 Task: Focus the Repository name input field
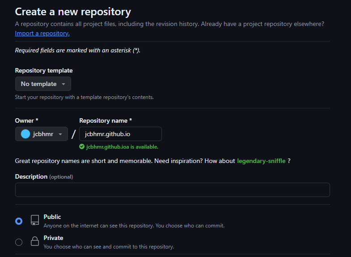pos(120,134)
